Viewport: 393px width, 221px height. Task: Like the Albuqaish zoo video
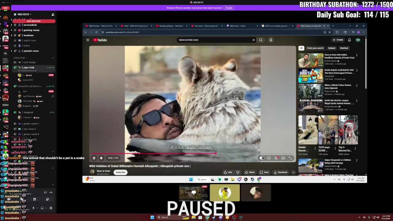pos(228,172)
